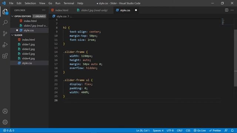Click the code minimap preview
This screenshot has width=237, height=133.
(x=223, y=21)
